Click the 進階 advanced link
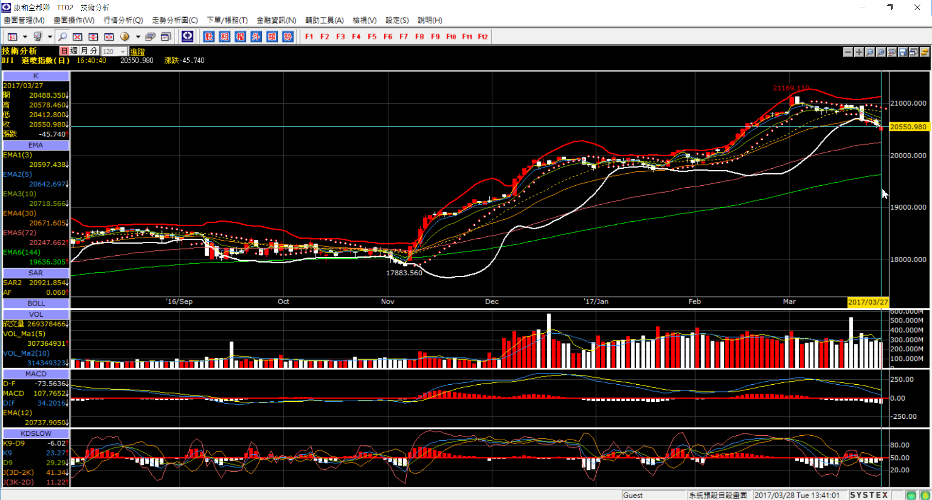This screenshot has width=932, height=500. (138, 51)
